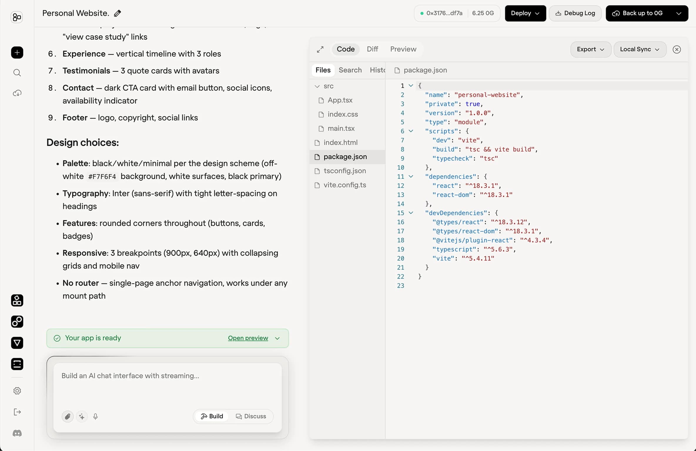The width and height of the screenshot is (696, 451).
Task: Fold the scripts block at line 6
Action: point(411,131)
